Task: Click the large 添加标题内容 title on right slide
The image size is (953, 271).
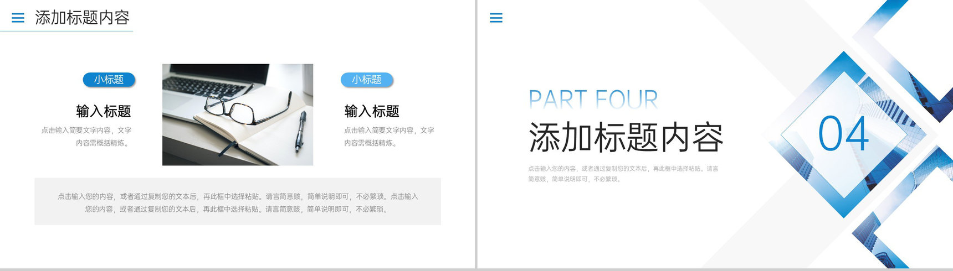Action: 626,137
